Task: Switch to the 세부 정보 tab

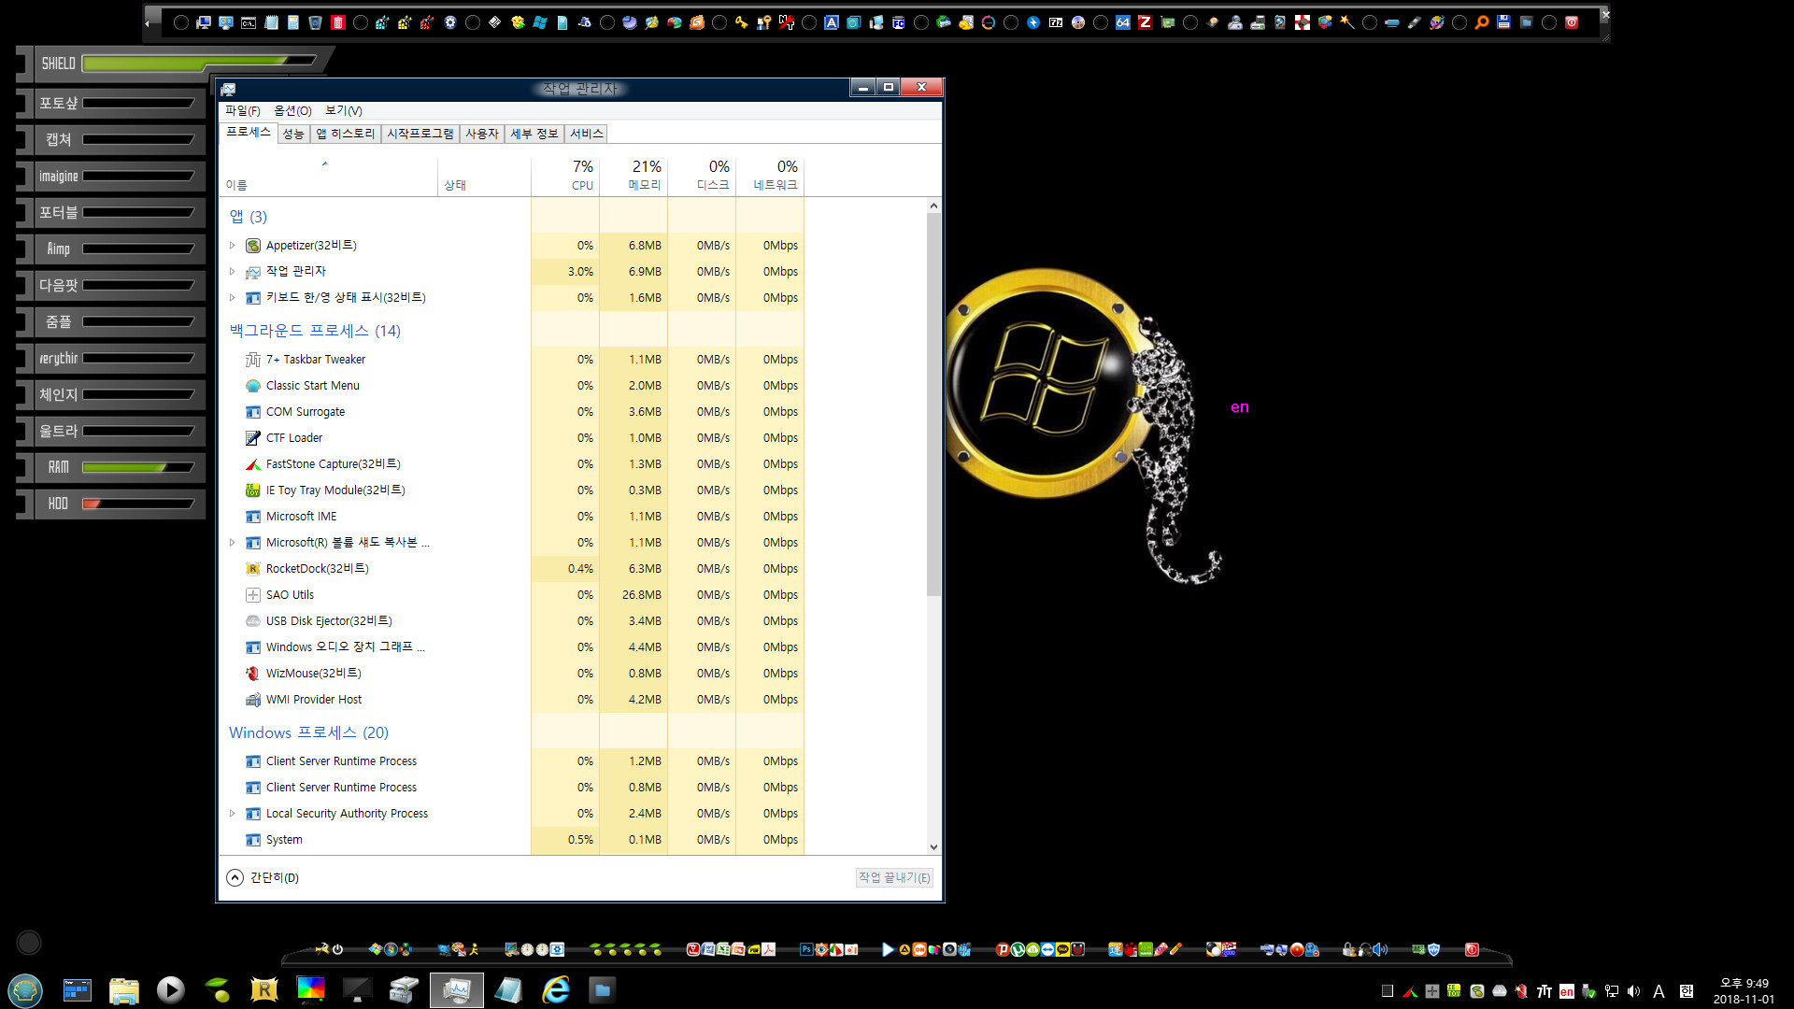Action: pyautogui.click(x=534, y=134)
